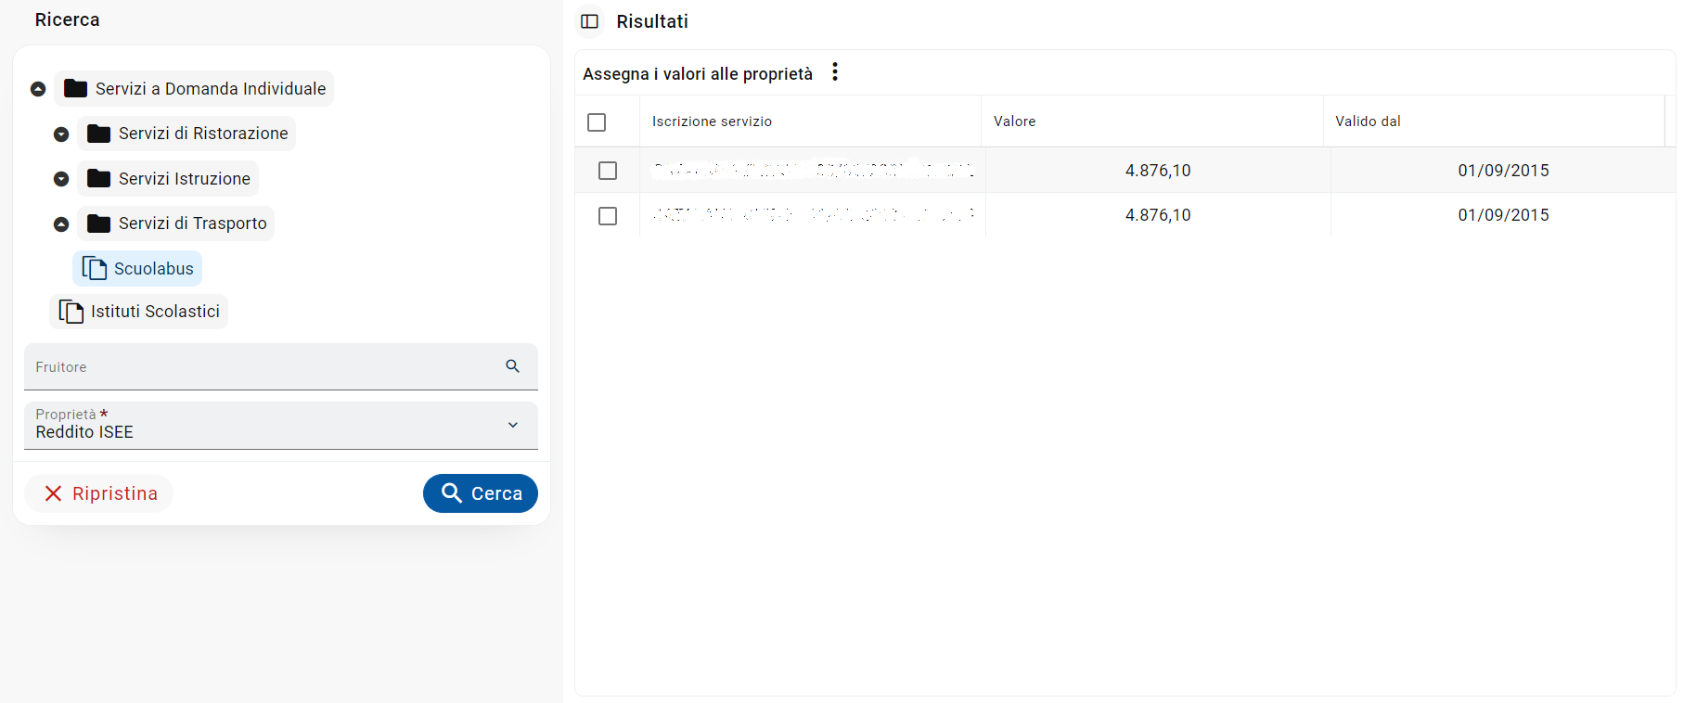Click the magnifier icon in Fruitore field
The width and height of the screenshot is (1684, 703).
coord(512,366)
